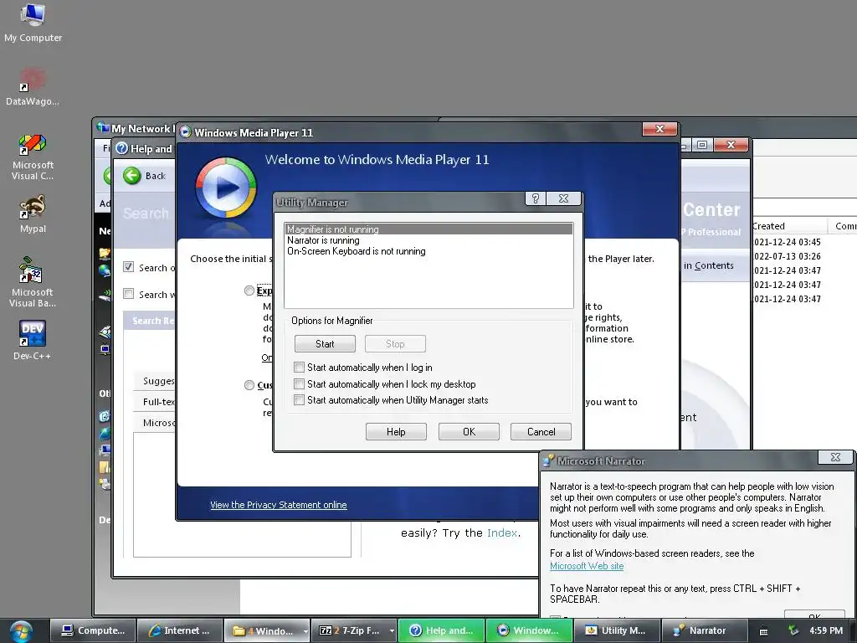Click the Start orb on the taskbar
857x643 pixels.
point(21,631)
